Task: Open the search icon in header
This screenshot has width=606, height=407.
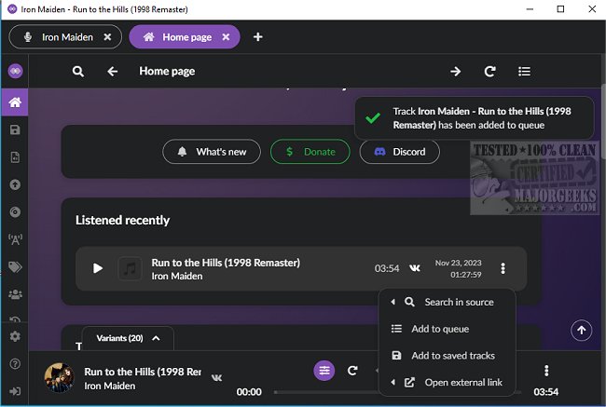Action: (78, 72)
